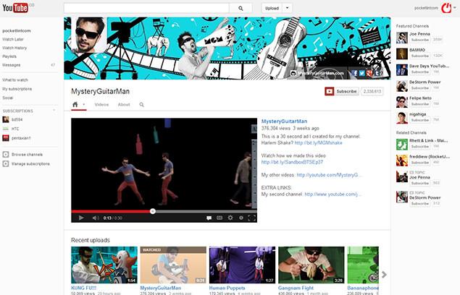Go to the channel Home tab icon

pos(75,105)
